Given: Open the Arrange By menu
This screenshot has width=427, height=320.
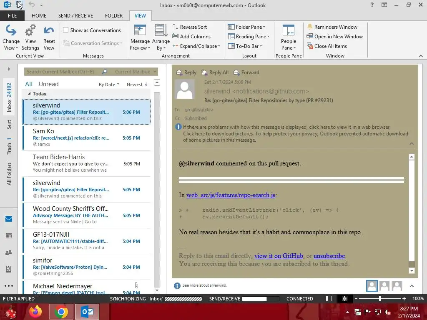Looking at the screenshot, I should point(161,37).
